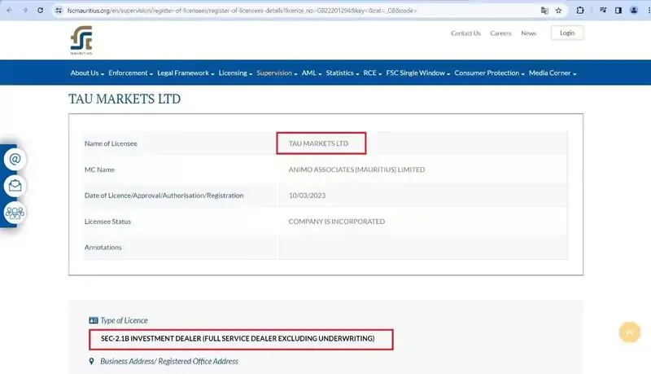This screenshot has width=651, height=374.
Task: Select the TAU MARKETS LTD licensee value
Action: [x=318, y=143]
